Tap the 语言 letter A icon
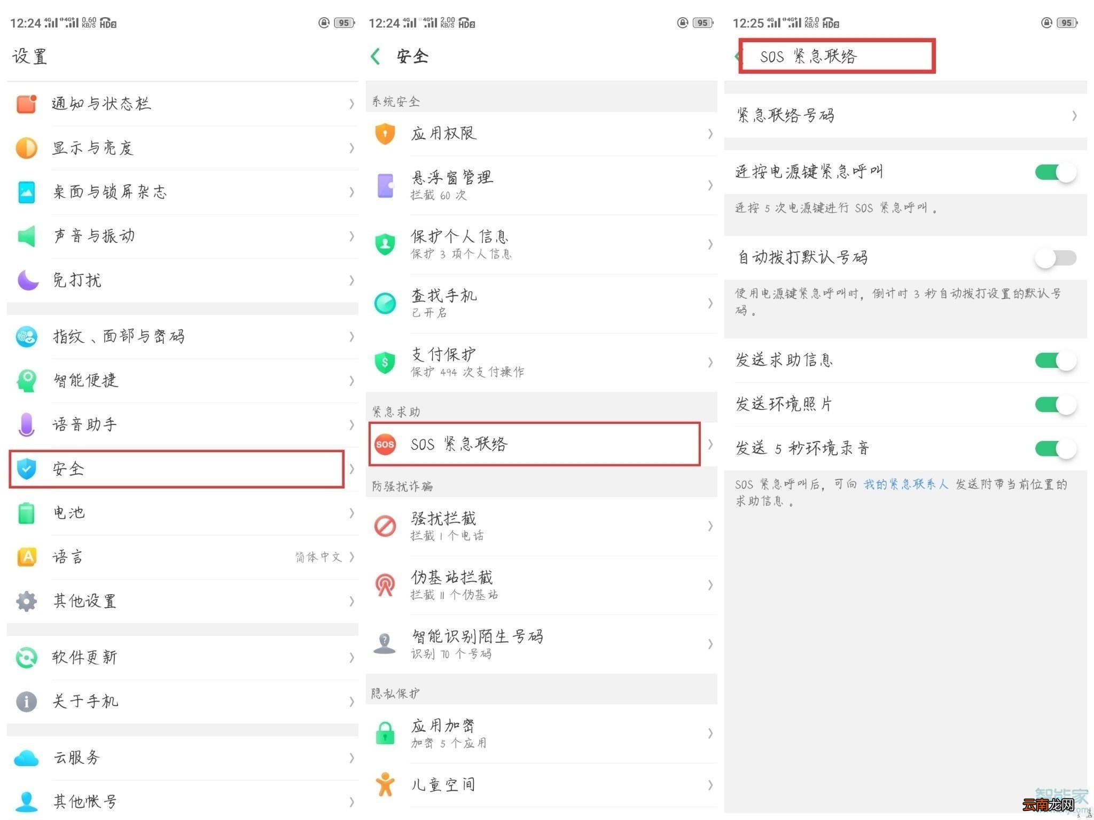The height and width of the screenshot is (820, 1094). point(26,557)
